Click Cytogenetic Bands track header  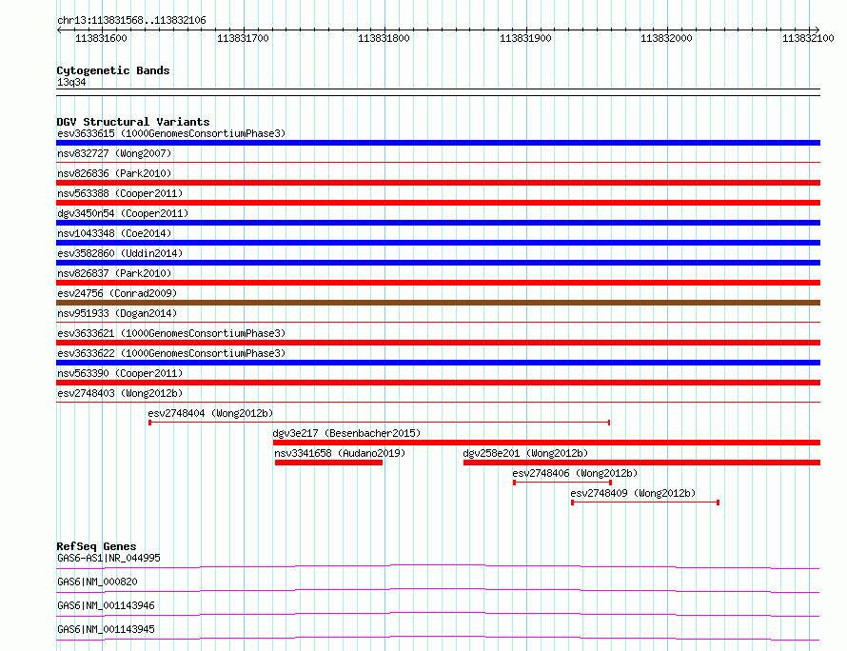coord(113,70)
